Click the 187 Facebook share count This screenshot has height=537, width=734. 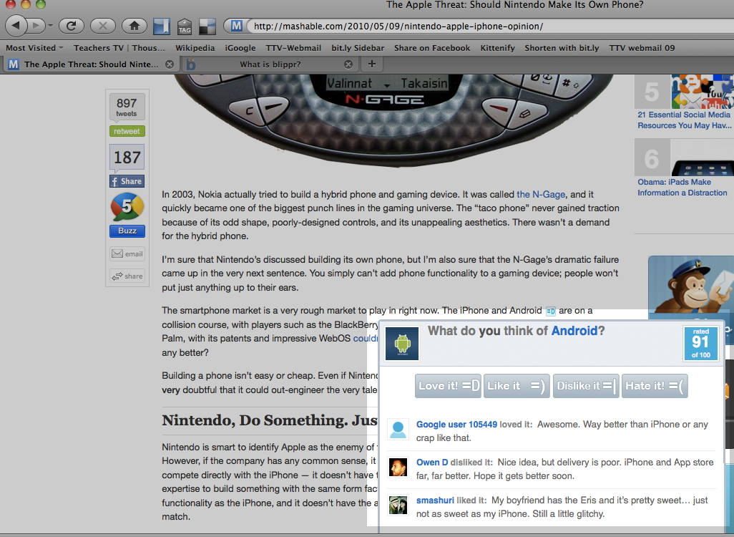[x=127, y=157]
